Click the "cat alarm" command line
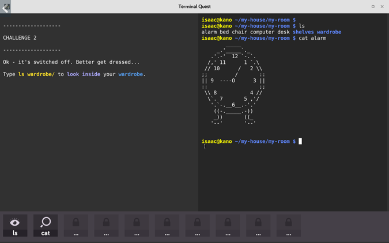 (x=312, y=38)
